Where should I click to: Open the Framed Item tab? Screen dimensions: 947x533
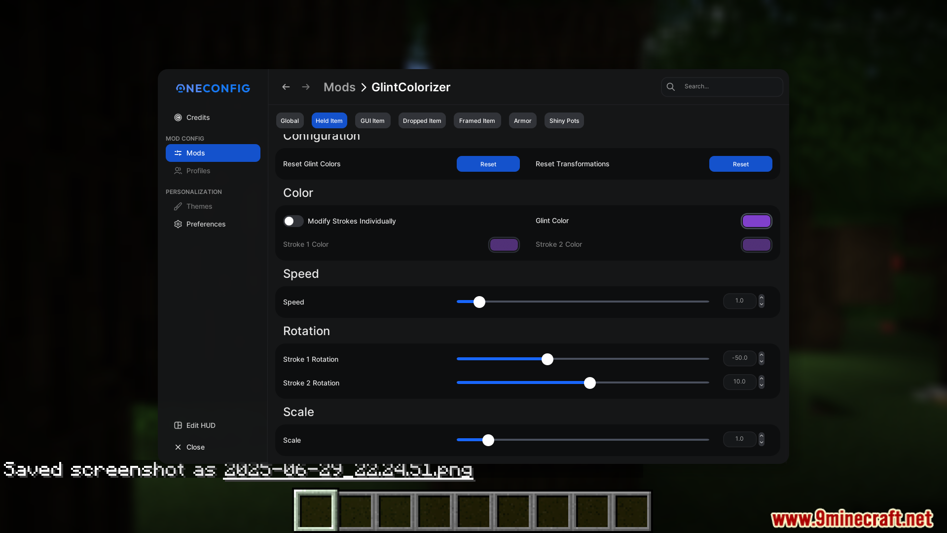(x=477, y=121)
